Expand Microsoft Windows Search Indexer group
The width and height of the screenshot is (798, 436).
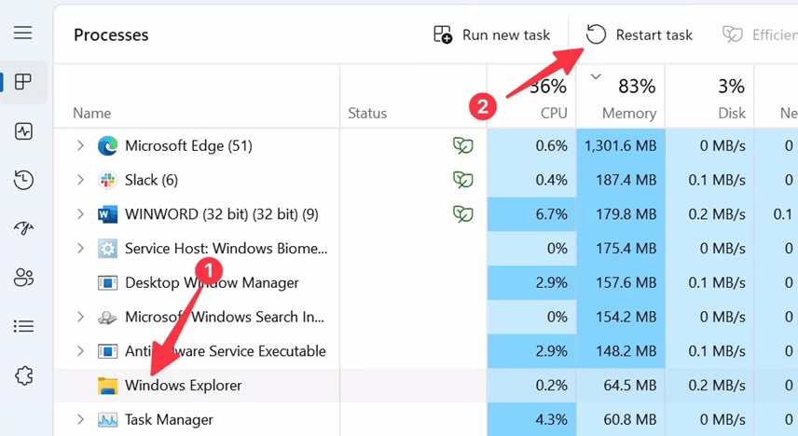pos(80,317)
